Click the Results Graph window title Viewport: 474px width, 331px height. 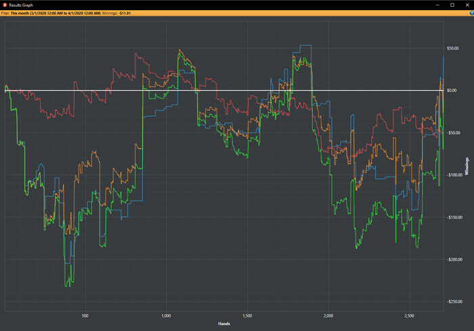click(21, 5)
